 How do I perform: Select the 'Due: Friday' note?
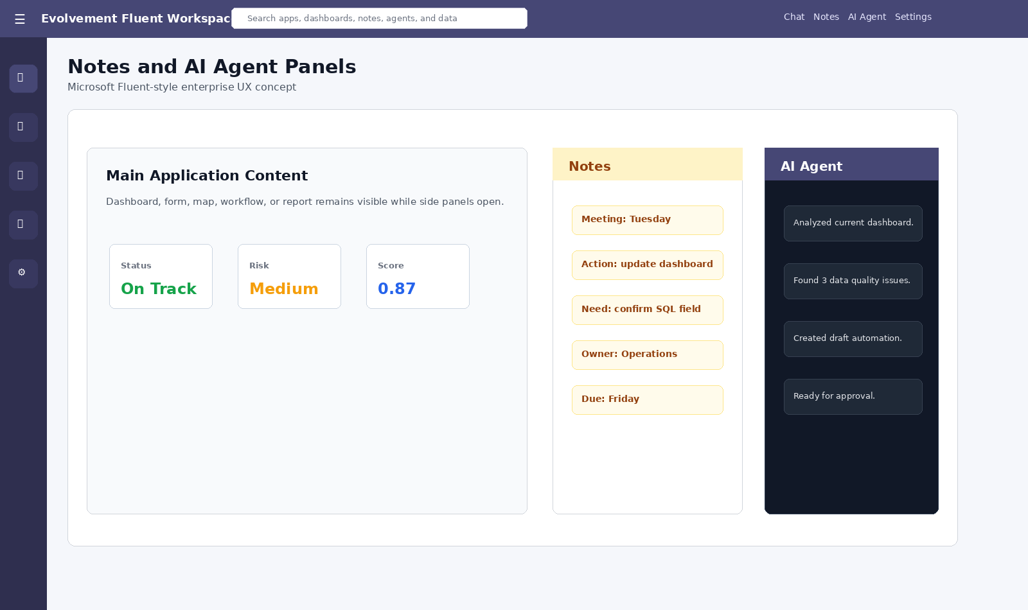[x=648, y=400]
